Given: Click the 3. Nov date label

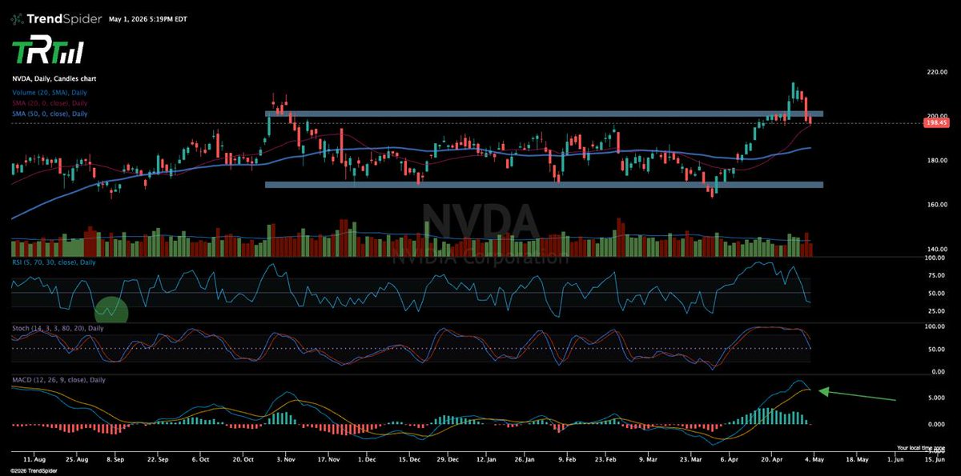Looking at the screenshot, I should (285, 462).
